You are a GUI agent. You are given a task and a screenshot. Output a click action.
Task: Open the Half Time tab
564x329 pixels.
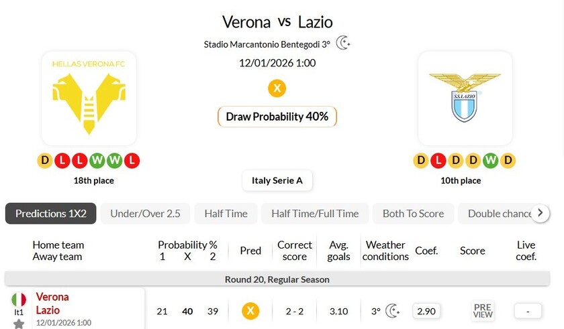click(x=226, y=214)
